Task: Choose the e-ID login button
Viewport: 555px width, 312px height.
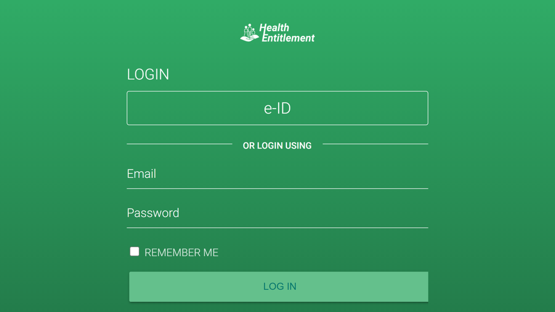Action: pyautogui.click(x=277, y=108)
